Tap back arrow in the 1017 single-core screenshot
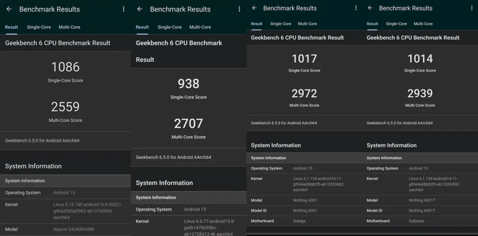 click(254, 8)
